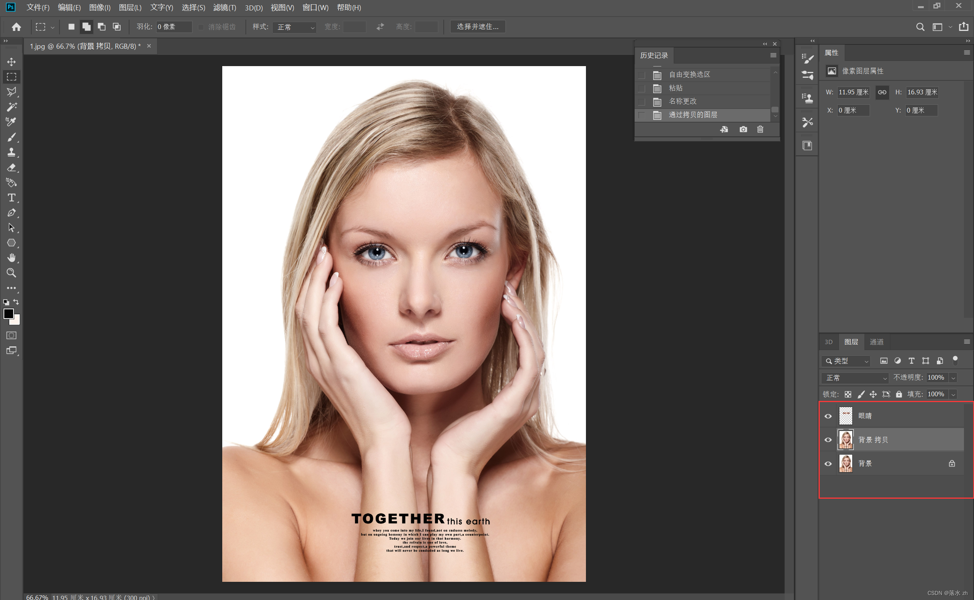Hide the 眼睛 layer
The width and height of the screenshot is (974, 600).
(828, 416)
